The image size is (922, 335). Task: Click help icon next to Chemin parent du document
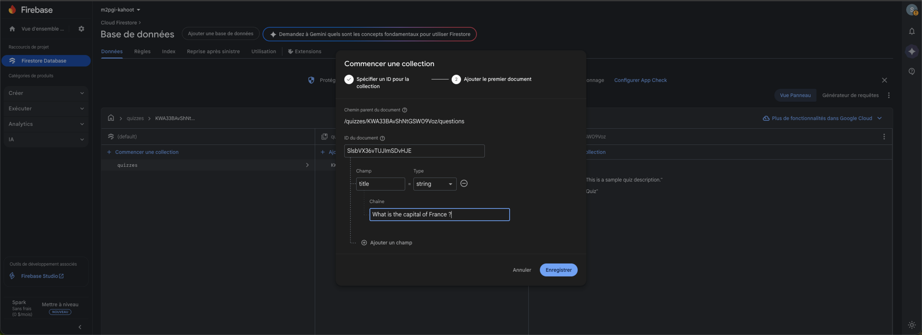405,110
